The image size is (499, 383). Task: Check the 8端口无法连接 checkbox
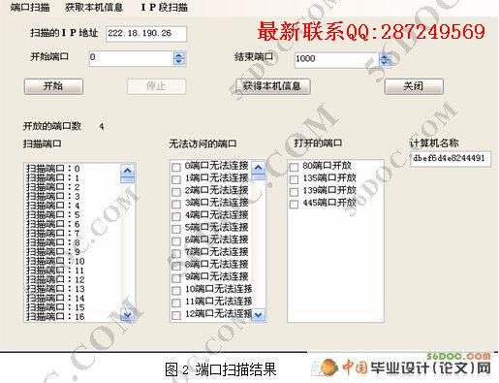click(176, 266)
